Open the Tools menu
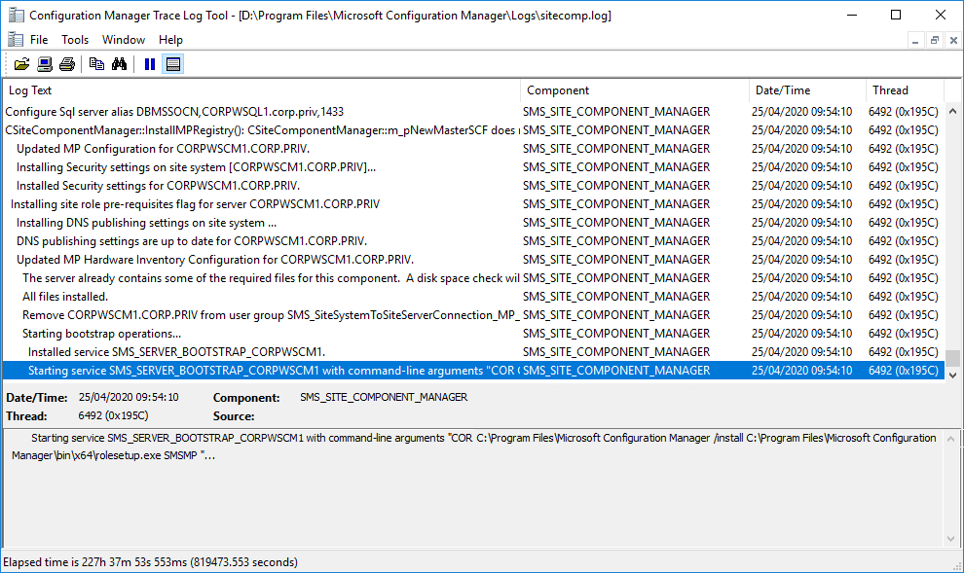964x573 pixels. coord(75,40)
